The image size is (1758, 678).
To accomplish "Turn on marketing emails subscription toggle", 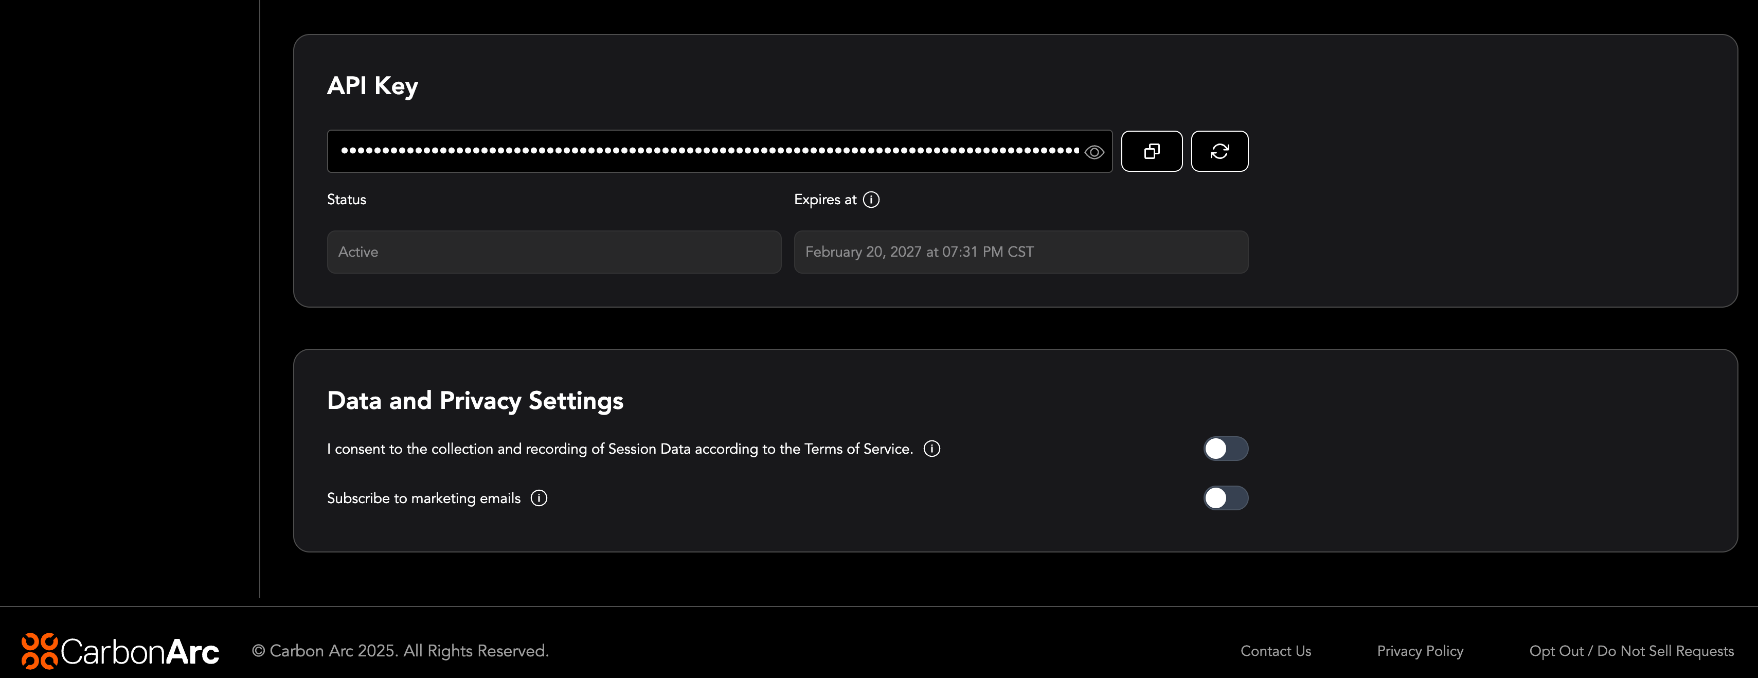I will point(1226,498).
